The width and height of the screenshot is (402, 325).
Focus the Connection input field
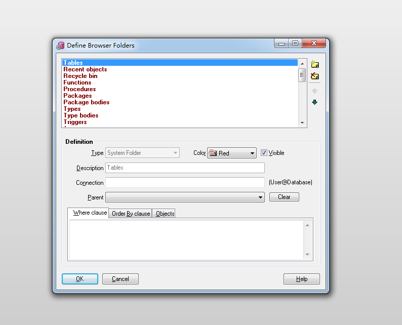[185, 182]
